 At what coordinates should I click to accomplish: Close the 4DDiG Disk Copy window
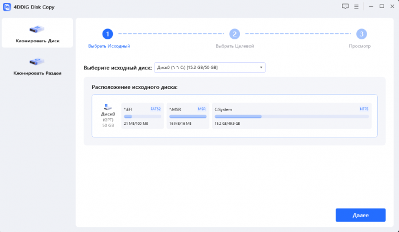point(390,6)
